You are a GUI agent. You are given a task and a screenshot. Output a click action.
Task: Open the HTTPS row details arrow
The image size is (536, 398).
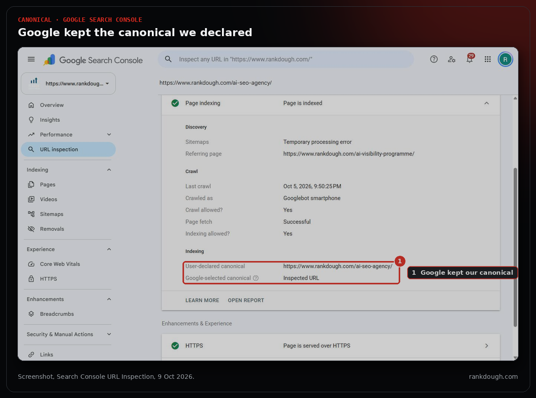pos(486,346)
